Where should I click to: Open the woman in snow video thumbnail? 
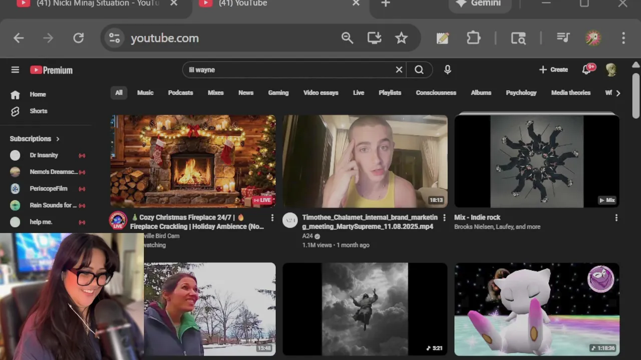[x=209, y=309]
